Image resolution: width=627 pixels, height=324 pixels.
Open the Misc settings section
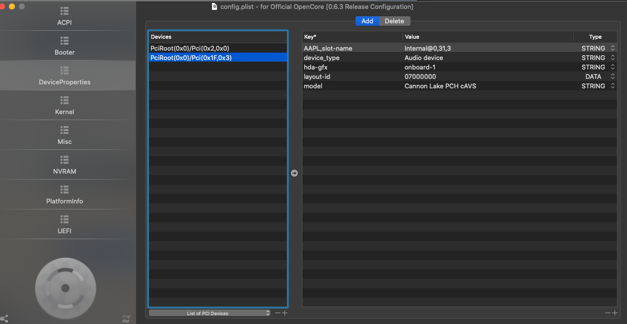(65, 135)
